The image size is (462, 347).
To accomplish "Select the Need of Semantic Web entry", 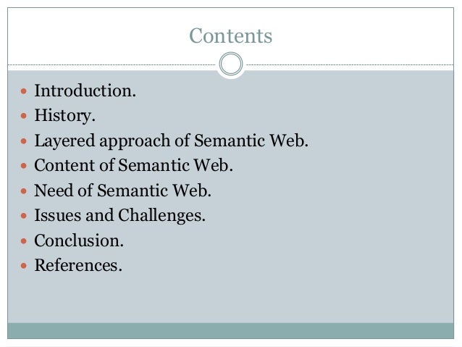I will coord(125,191).
